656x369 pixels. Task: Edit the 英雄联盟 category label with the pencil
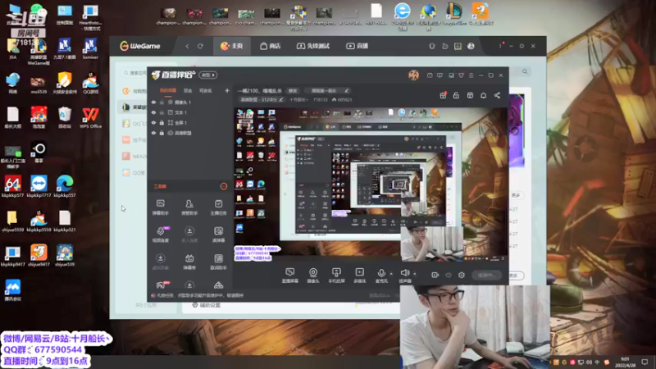point(281,99)
